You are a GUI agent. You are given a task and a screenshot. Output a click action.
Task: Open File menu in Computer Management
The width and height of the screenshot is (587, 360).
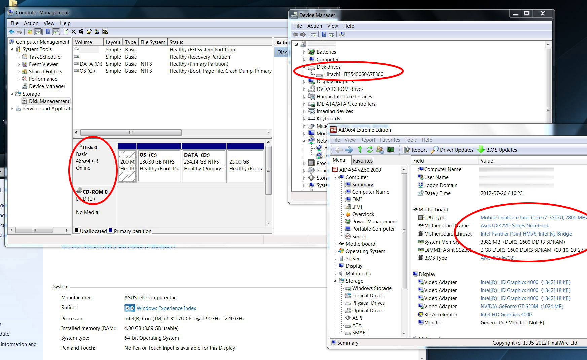tap(14, 23)
